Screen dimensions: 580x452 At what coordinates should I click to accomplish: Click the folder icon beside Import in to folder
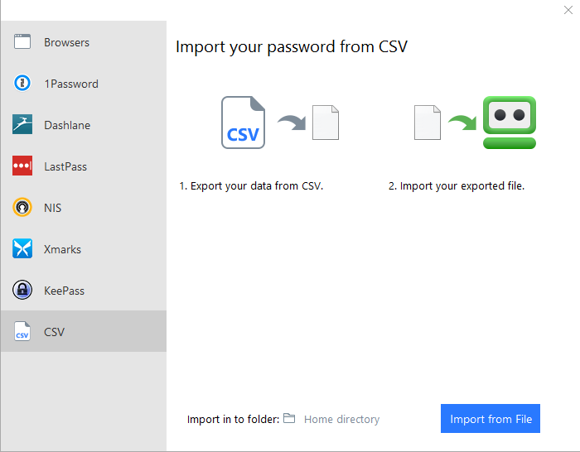(289, 418)
